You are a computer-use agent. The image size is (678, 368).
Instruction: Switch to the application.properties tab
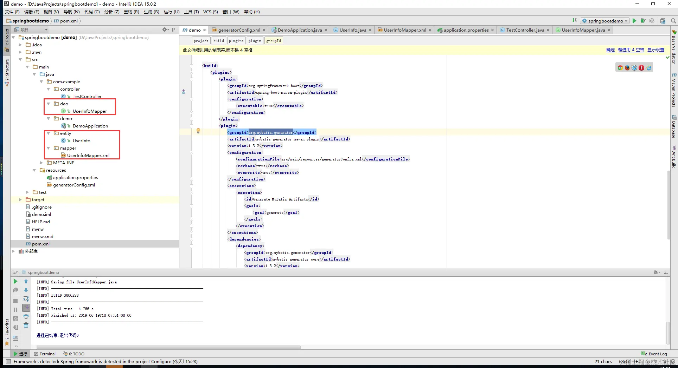[466, 30]
